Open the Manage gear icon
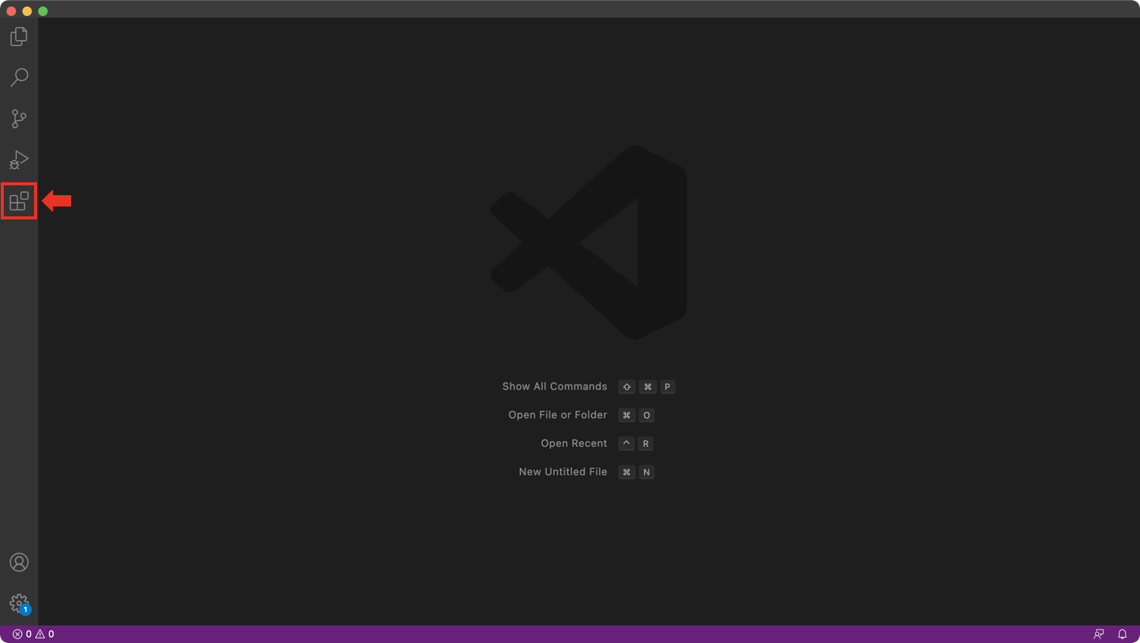 pyautogui.click(x=19, y=604)
